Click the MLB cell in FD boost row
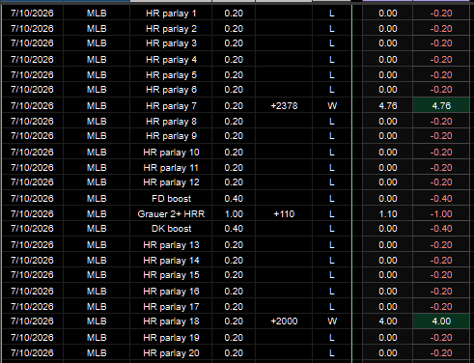This screenshot has width=474, height=363. click(97, 199)
